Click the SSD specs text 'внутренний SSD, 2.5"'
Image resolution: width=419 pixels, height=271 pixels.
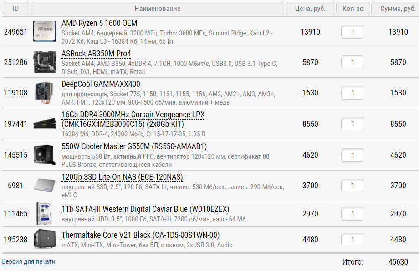[x=173, y=191]
